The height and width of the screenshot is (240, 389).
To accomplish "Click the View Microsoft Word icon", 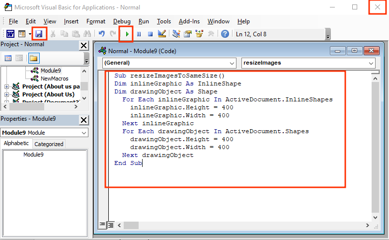I will pyautogui.click(x=10, y=34).
